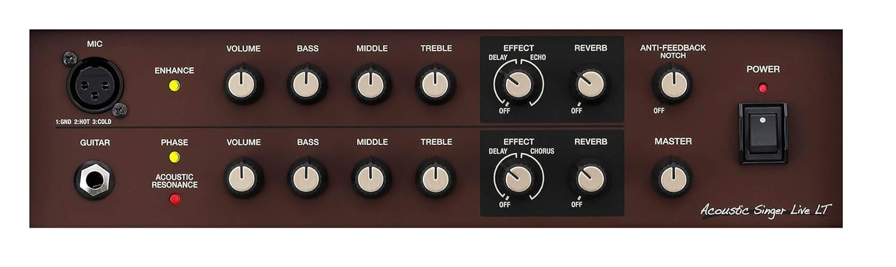
Task: Click the guitar DELAY/CHORUS effect knob
Action: pos(518,178)
